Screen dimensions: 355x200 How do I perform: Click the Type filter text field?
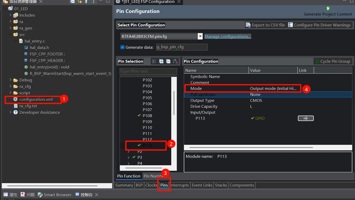click(148, 72)
